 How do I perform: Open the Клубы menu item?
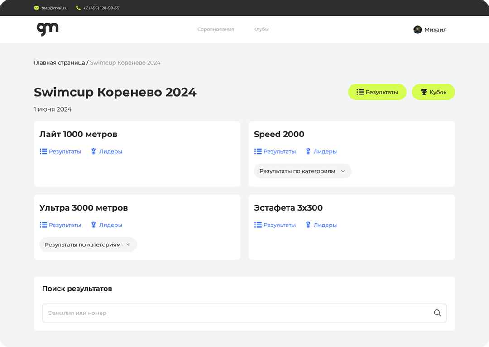coord(261,29)
